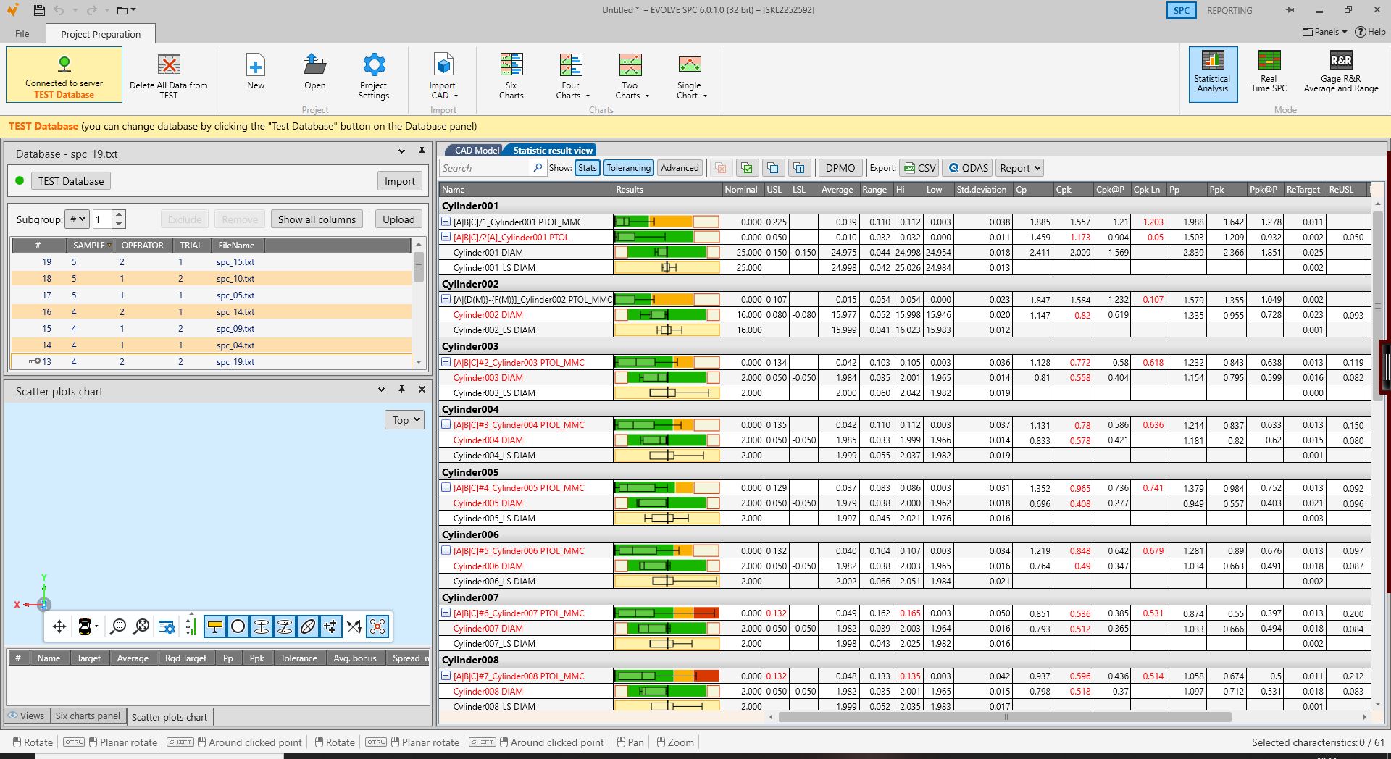Open the Top view dropdown

click(x=404, y=420)
